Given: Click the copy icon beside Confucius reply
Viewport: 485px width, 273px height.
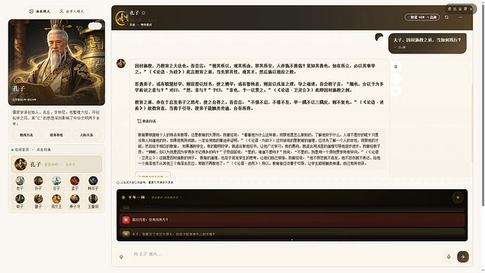Looking at the screenshot, I should tap(396, 67).
